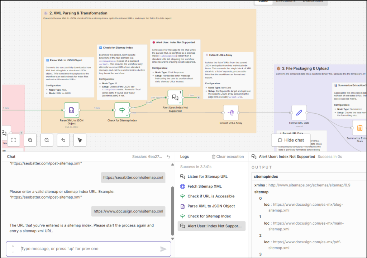Click the xmlns sitemaps.org schema value
Image resolution: width=367 pixels, height=258 pixels.
[x=309, y=185]
